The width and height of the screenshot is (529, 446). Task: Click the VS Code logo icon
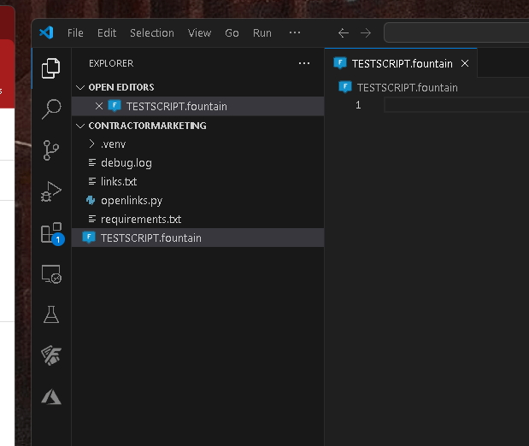pyautogui.click(x=46, y=32)
